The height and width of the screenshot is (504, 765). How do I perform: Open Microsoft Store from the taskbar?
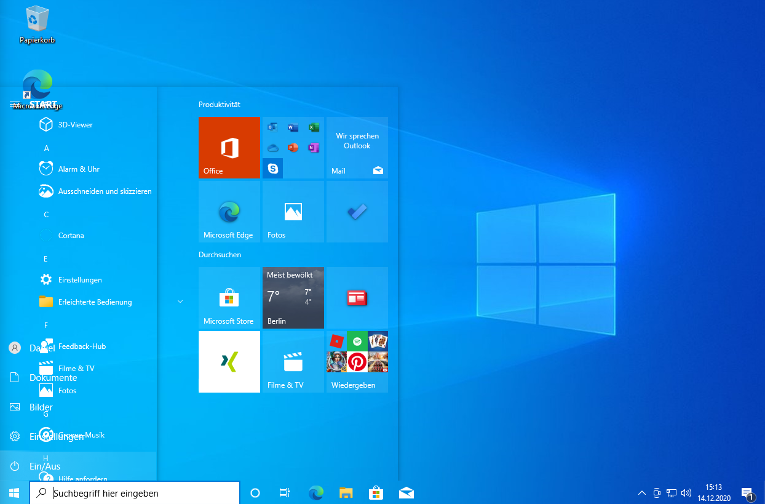(376, 492)
